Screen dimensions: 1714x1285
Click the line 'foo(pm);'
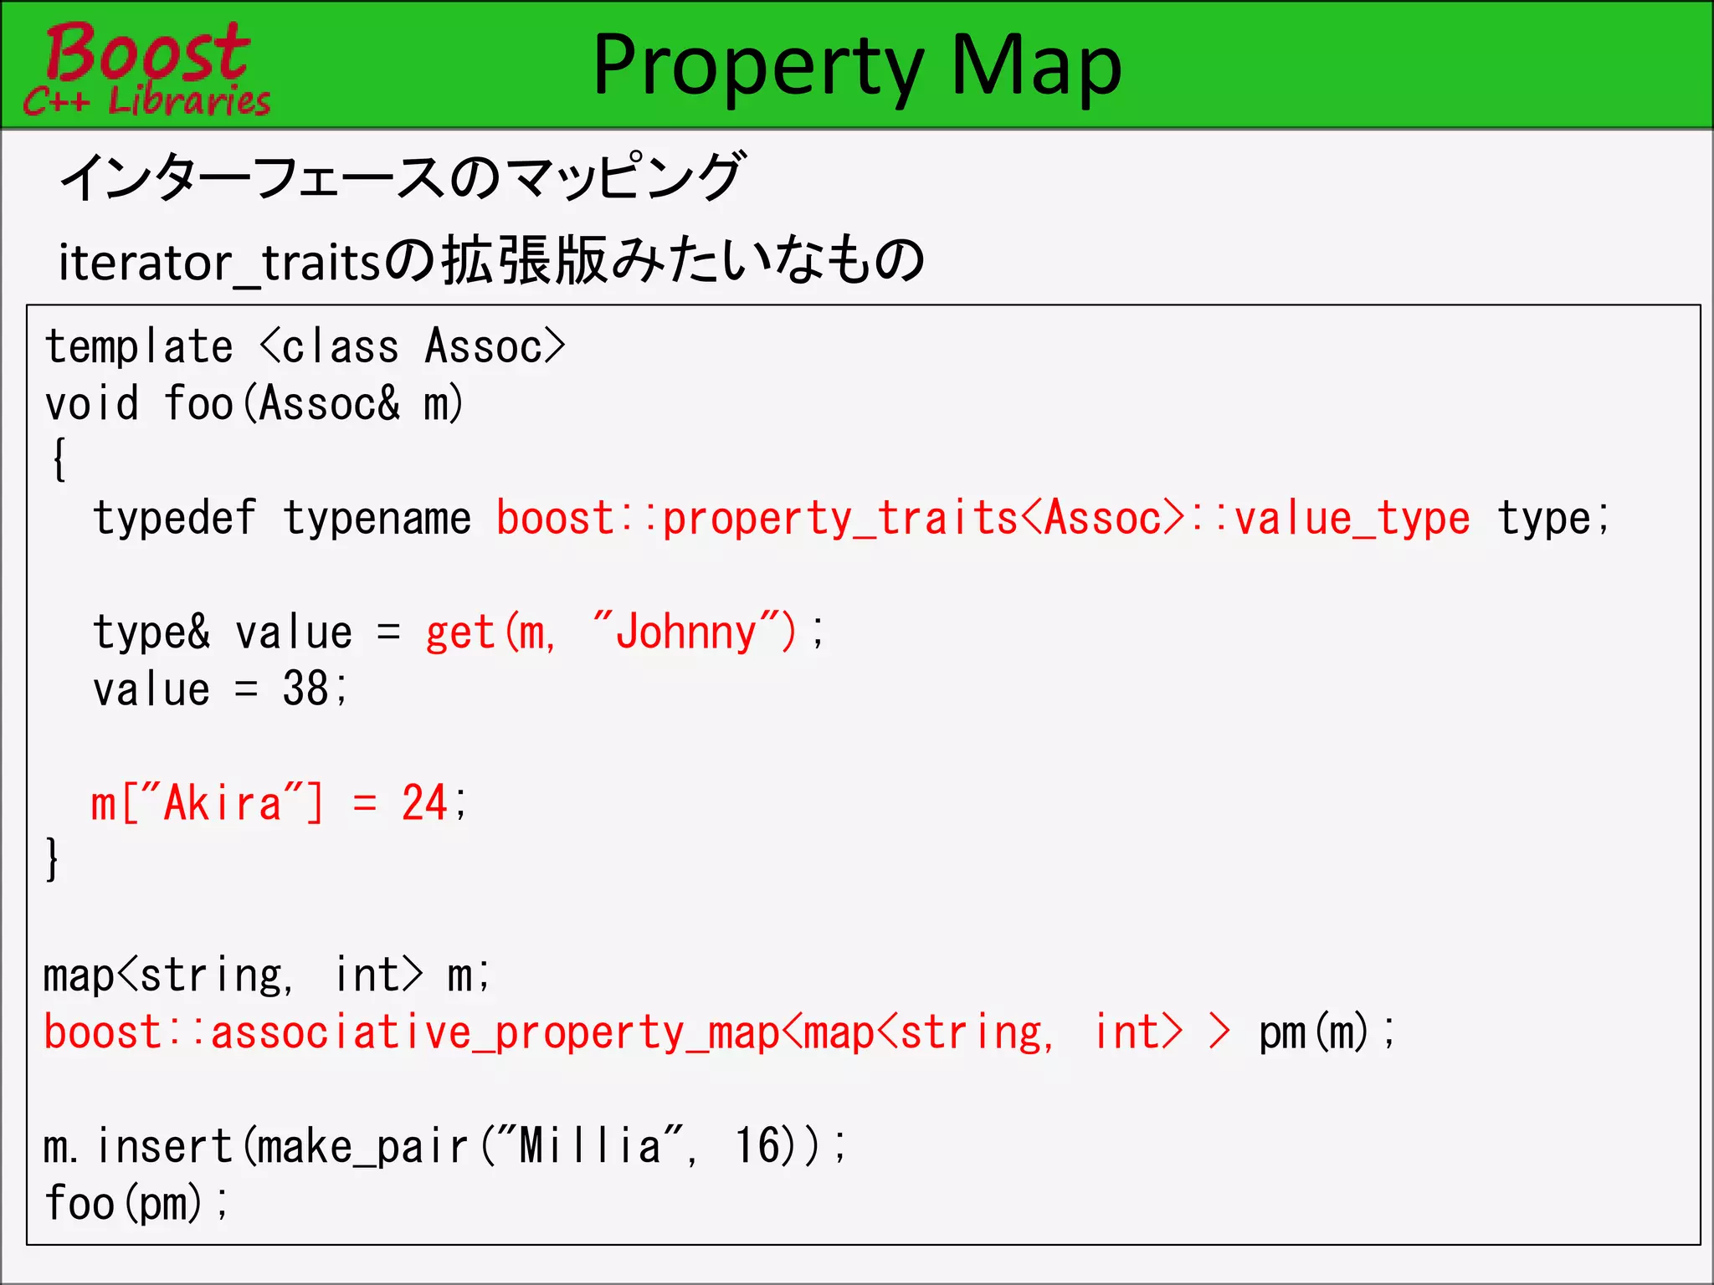point(136,1204)
